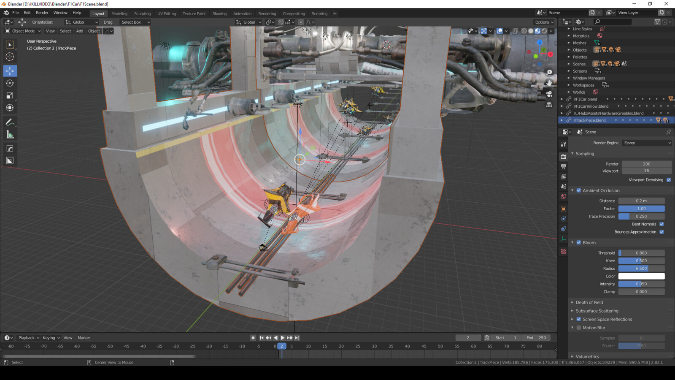Expand the //F1Car.blend library entry
The image size is (675, 380).
click(x=562, y=99)
